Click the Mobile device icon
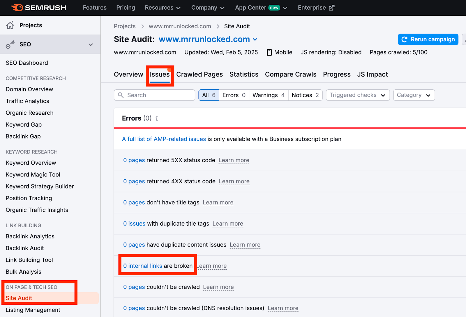The height and width of the screenshot is (317, 466). click(x=269, y=52)
